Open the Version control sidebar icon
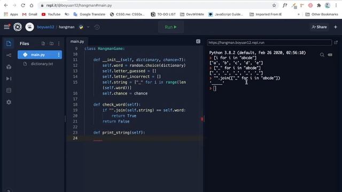The width and height of the screenshot is (342, 192). tap(9, 55)
